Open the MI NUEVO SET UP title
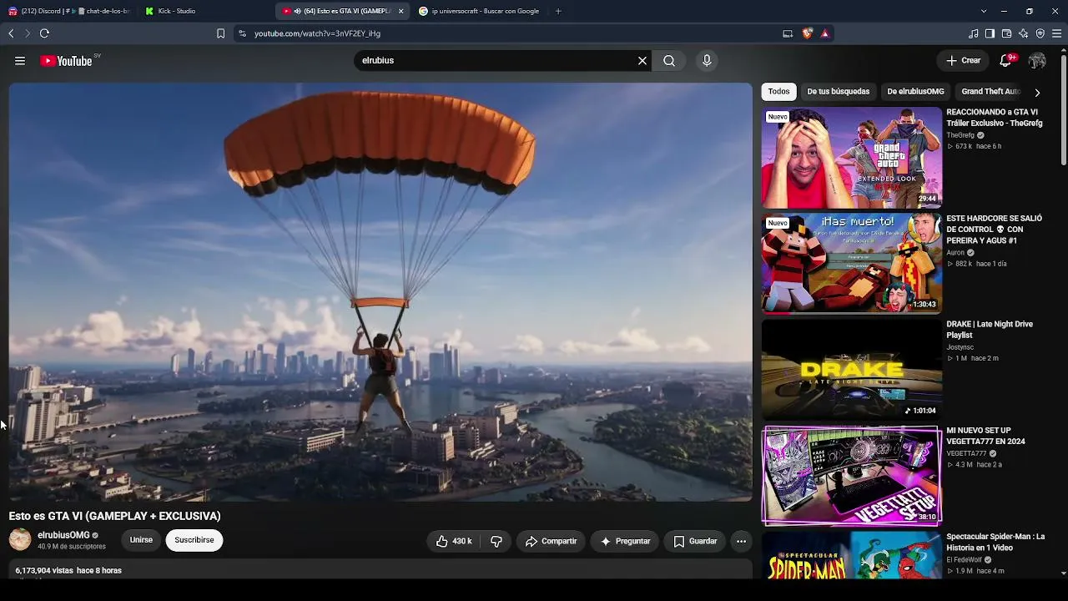1068x601 pixels. coord(986,436)
